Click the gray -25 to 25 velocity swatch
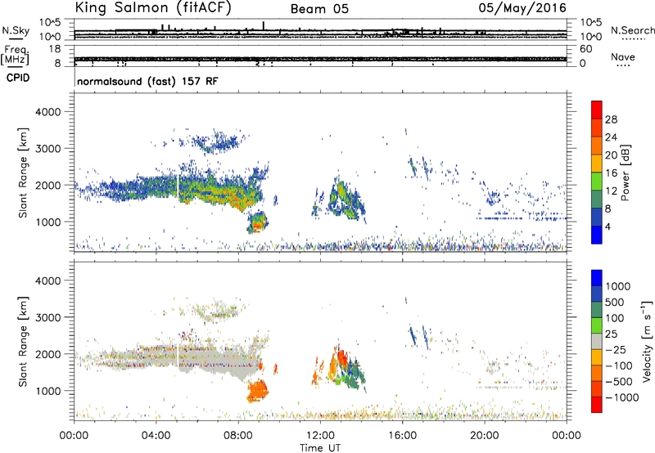Image resolution: width=655 pixels, height=453 pixels. point(597,341)
